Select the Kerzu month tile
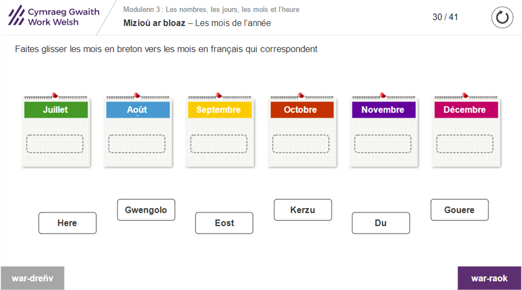The width and height of the screenshot is (522, 290). [303, 210]
